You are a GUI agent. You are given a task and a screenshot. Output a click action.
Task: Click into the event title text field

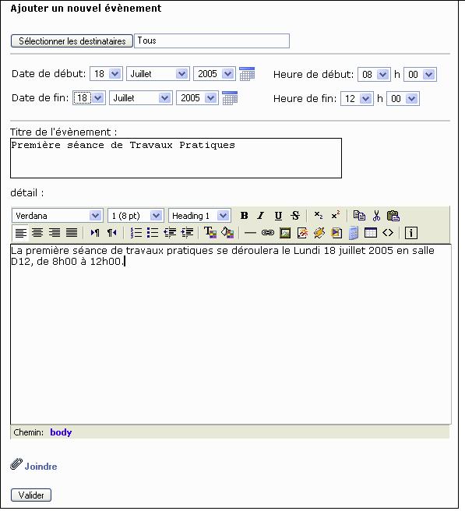click(x=176, y=158)
